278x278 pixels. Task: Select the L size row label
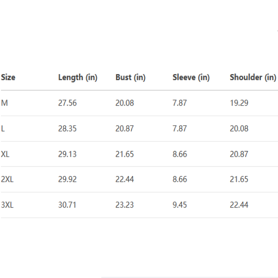coord(3,128)
